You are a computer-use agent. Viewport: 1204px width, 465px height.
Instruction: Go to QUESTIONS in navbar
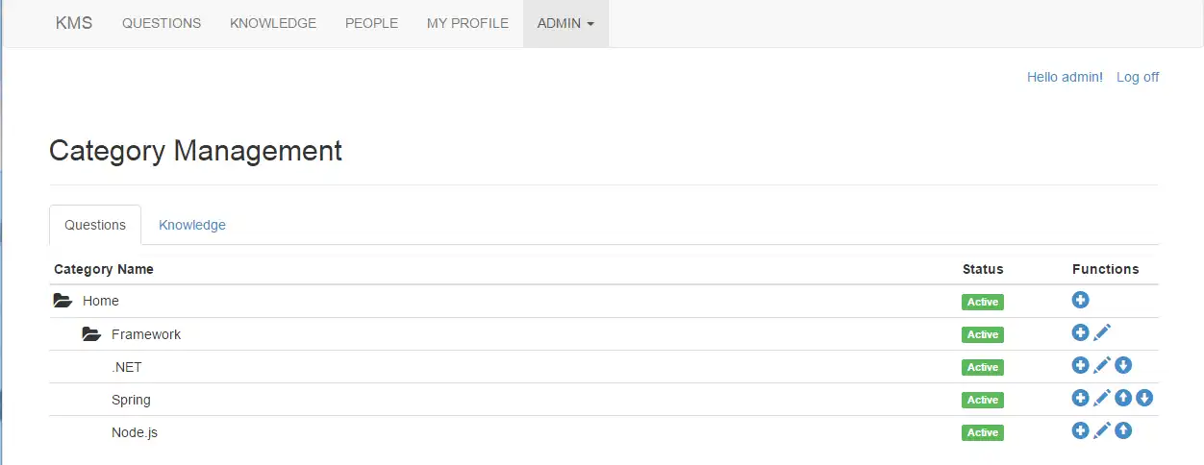[162, 23]
